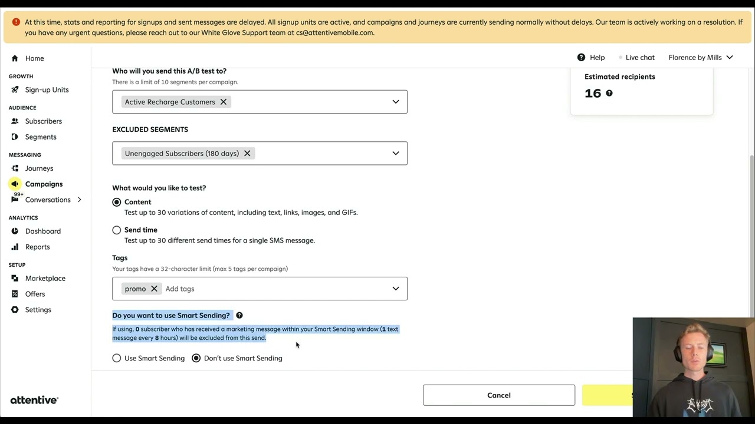Open Campaigns page
This screenshot has width=755, height=424.
[44, 184]
